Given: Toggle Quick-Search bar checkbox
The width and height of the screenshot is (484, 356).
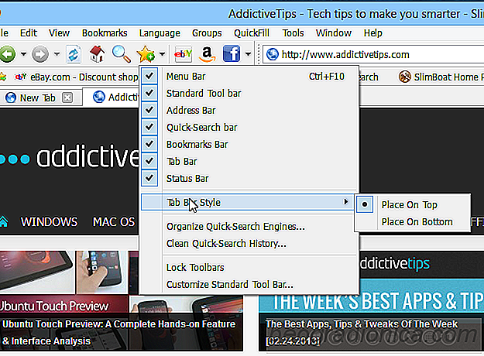Looking at the screenshot, I should pos(149,127).
